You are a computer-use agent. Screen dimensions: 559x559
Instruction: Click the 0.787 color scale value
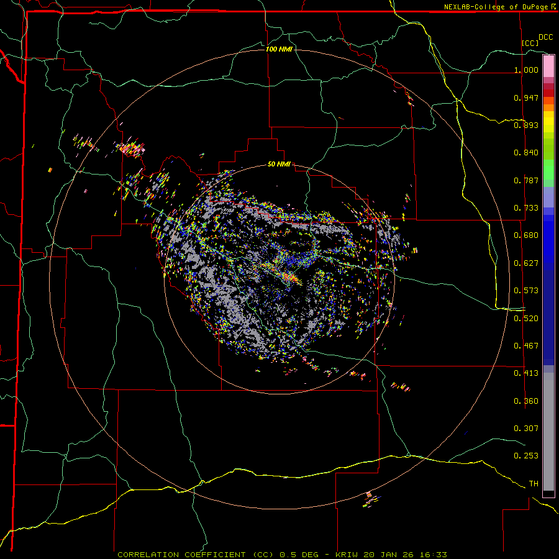[526, 180]
